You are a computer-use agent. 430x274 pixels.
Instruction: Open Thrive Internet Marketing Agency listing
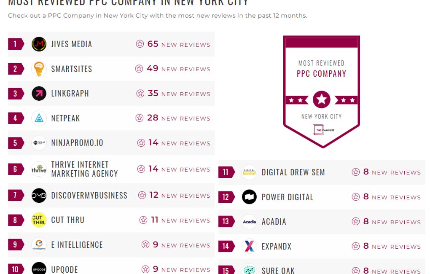84,169
